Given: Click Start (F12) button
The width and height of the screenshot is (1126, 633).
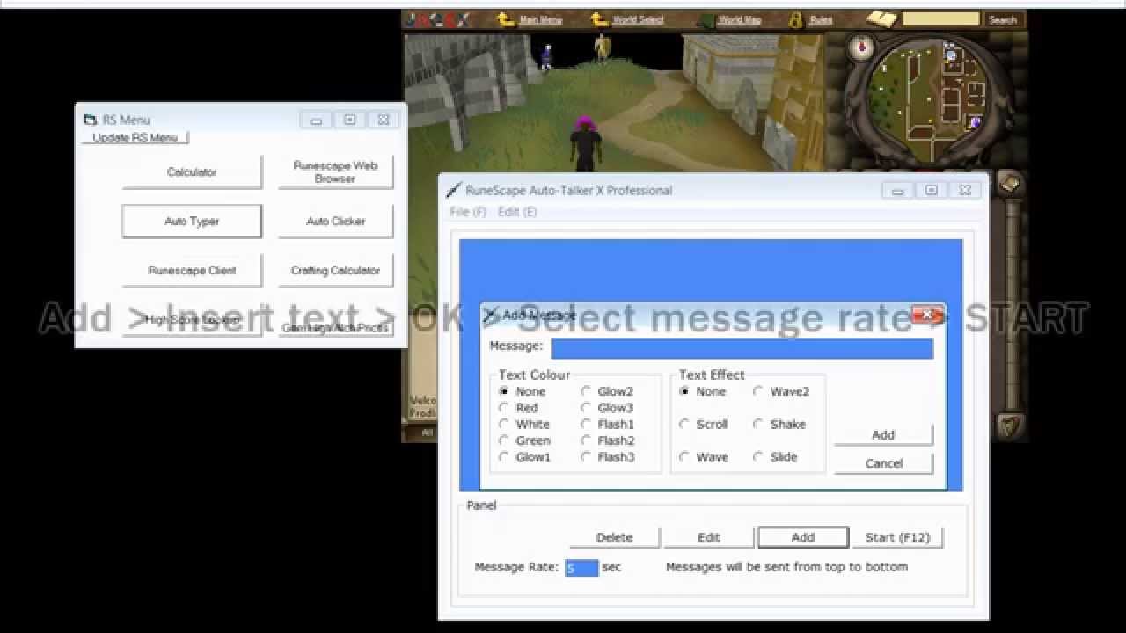Looking at the screenshot, I should (897, 537).
